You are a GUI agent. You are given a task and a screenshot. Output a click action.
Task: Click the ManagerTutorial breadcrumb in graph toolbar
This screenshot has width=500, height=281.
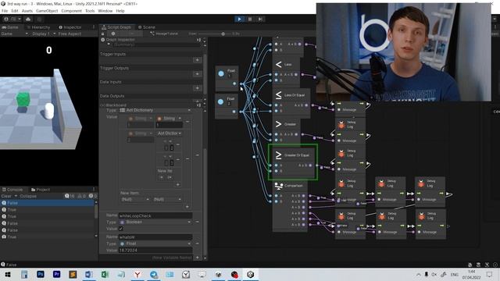164,34
